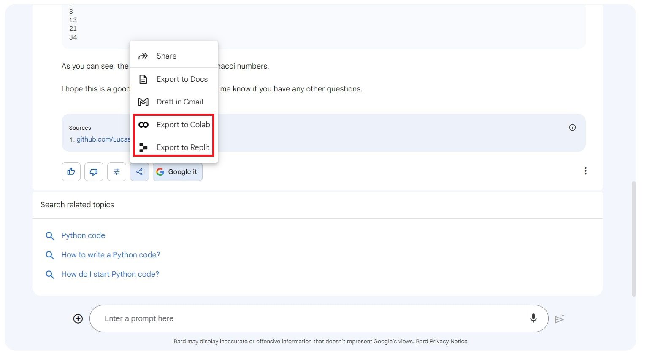Image resolution: width=647 pixels, height=353 pixels.
Task: Select Share from the menu
Action: pos(166,56)
